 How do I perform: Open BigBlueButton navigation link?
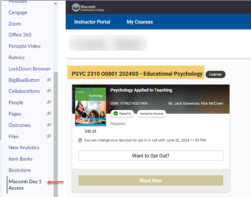24,80
